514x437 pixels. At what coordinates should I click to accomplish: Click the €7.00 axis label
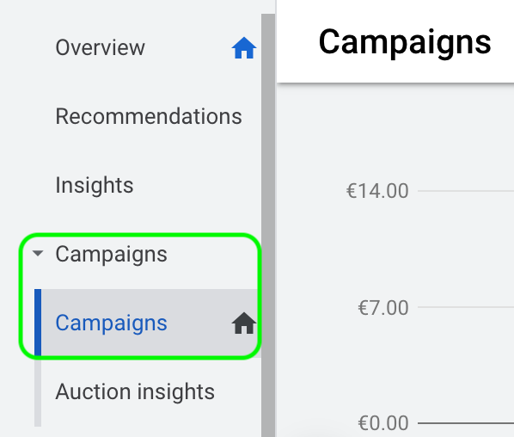click(x=382, y=308)
